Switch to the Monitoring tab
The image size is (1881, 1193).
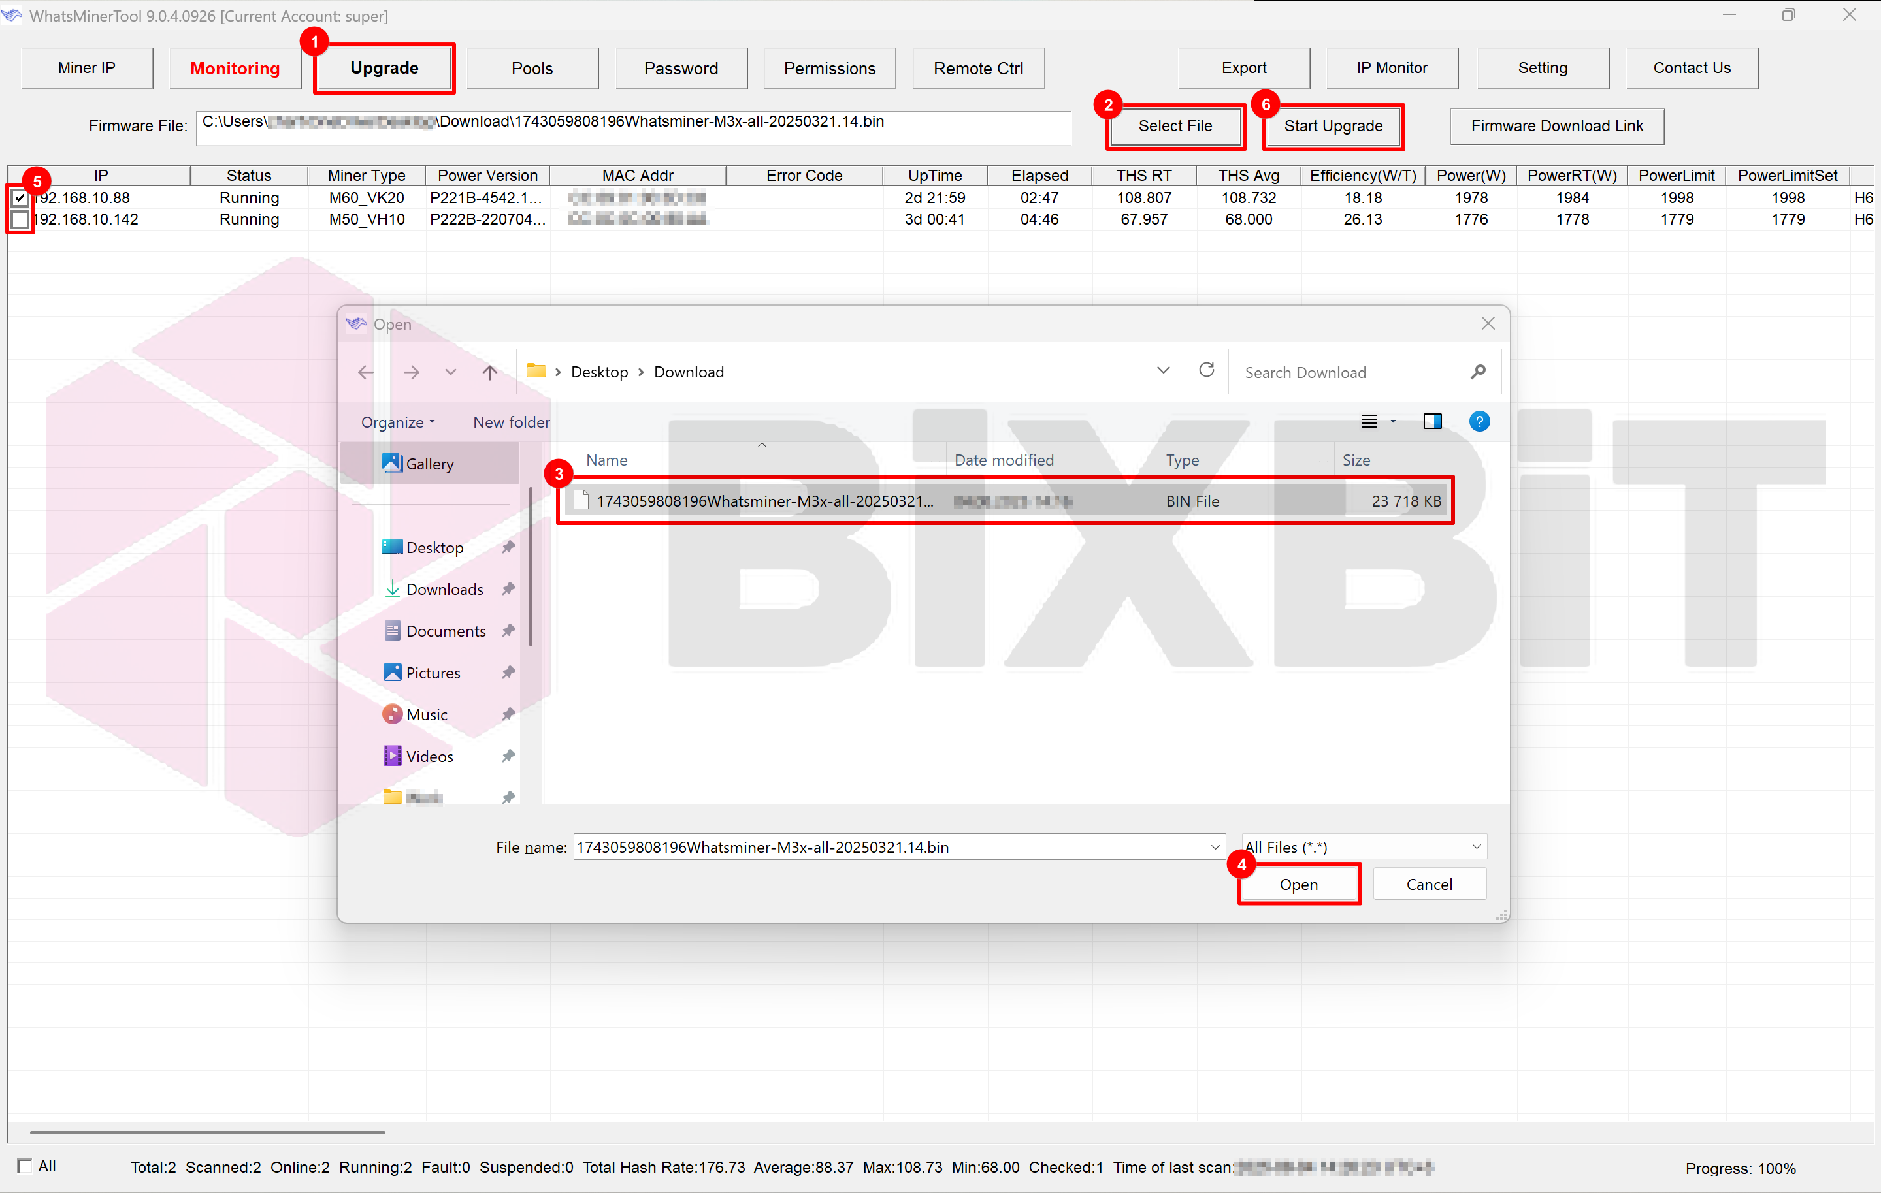point(235,69)
